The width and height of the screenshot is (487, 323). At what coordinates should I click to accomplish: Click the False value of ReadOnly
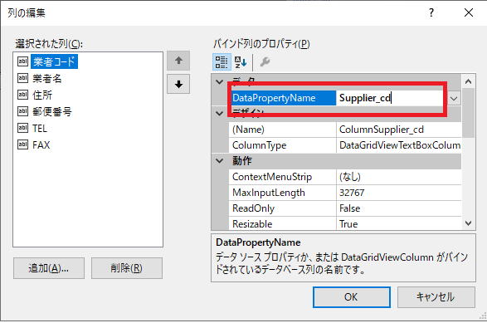click(350, 208)
